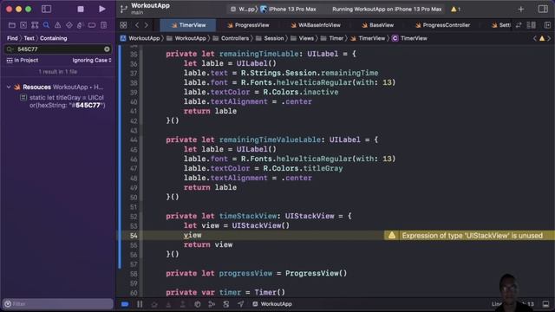Open the Controllers folder breadcrumb

coord(231,38)
